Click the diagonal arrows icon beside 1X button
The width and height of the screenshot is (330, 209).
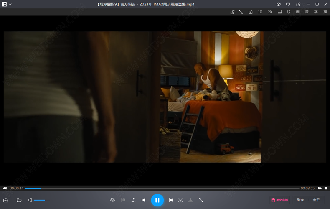tap(241, 12)
